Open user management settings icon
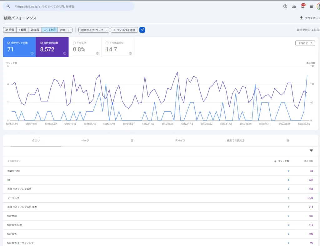 pos(294,6)
